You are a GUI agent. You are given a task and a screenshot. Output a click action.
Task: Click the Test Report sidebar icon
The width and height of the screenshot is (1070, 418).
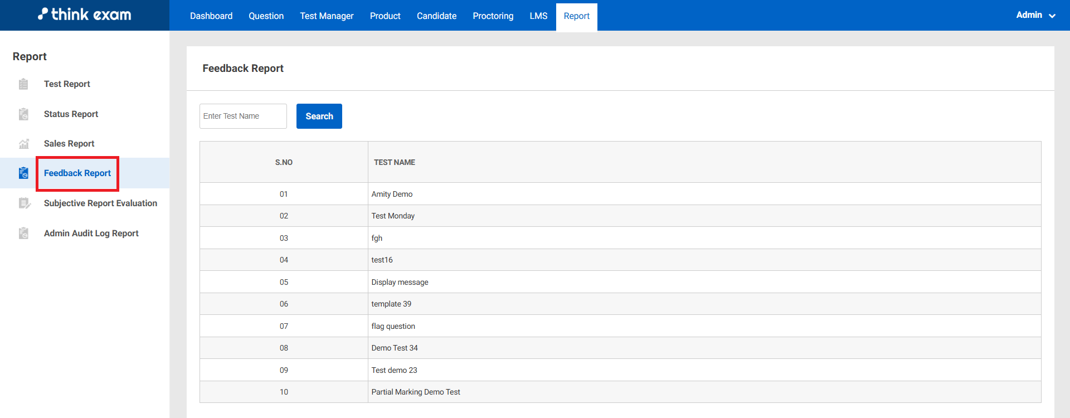tap(23, 84)
